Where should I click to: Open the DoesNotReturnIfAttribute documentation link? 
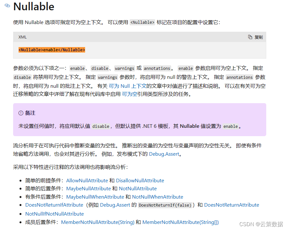coord(54,205)
